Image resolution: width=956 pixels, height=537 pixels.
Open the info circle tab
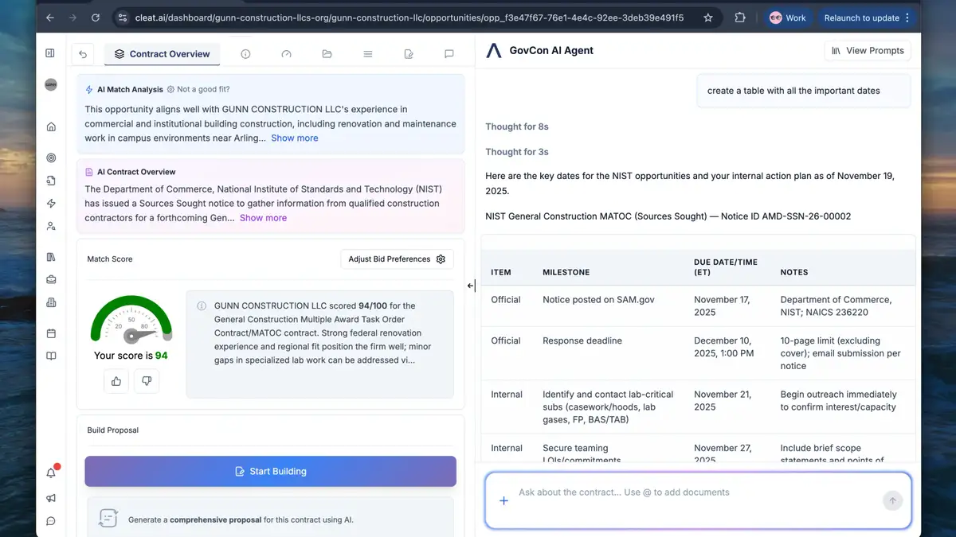coord(245,54)
